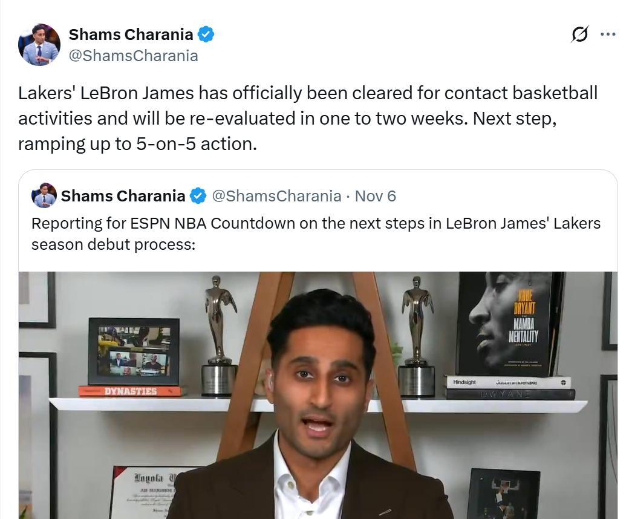Click the Dynasties book in video frame
The image size is (629, 519).
131,391
